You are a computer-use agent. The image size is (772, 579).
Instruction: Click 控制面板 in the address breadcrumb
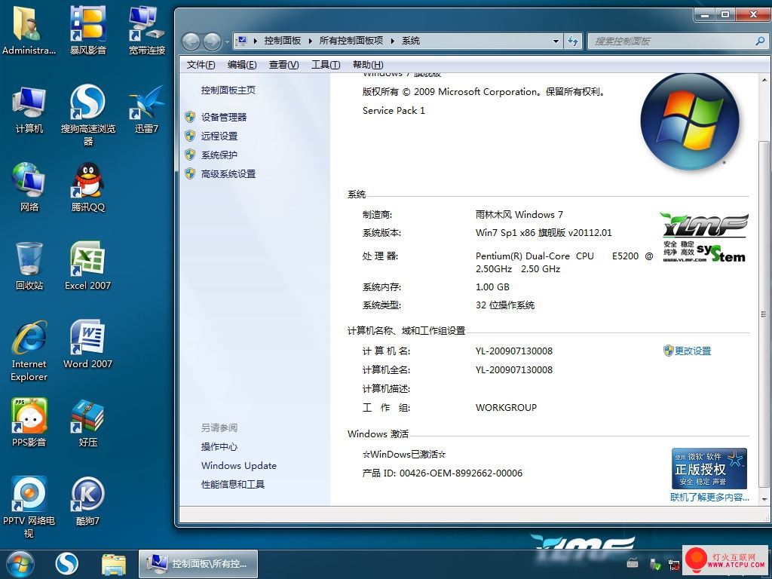[282, 41]
